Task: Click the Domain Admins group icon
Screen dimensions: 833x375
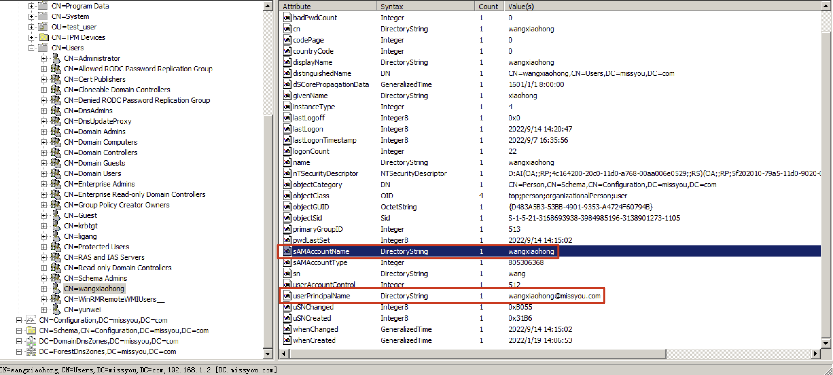Action: pos(56,132)
